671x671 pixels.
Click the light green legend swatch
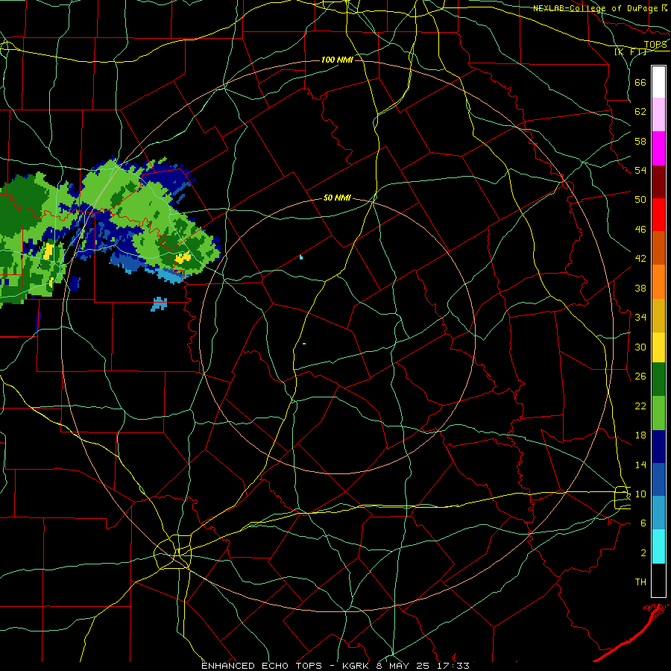pos(658,413)
